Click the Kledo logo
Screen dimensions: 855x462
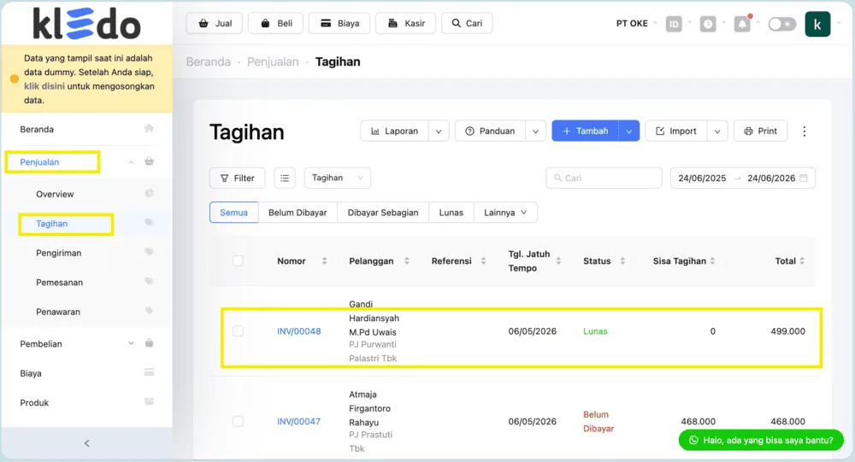[86, 24]
